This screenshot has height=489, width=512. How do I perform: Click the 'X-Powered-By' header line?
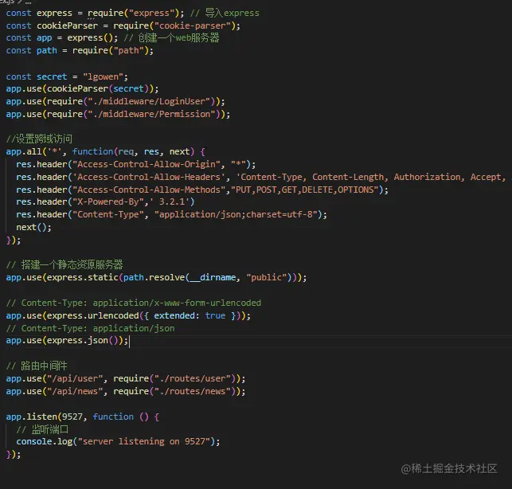click(105, 201)
